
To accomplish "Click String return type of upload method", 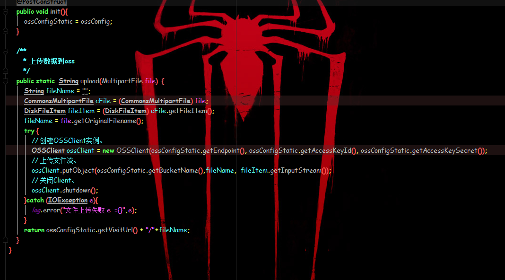I will (68, 81).
